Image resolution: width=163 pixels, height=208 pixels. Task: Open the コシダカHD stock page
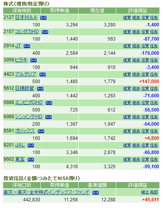(x=27, y=32)
